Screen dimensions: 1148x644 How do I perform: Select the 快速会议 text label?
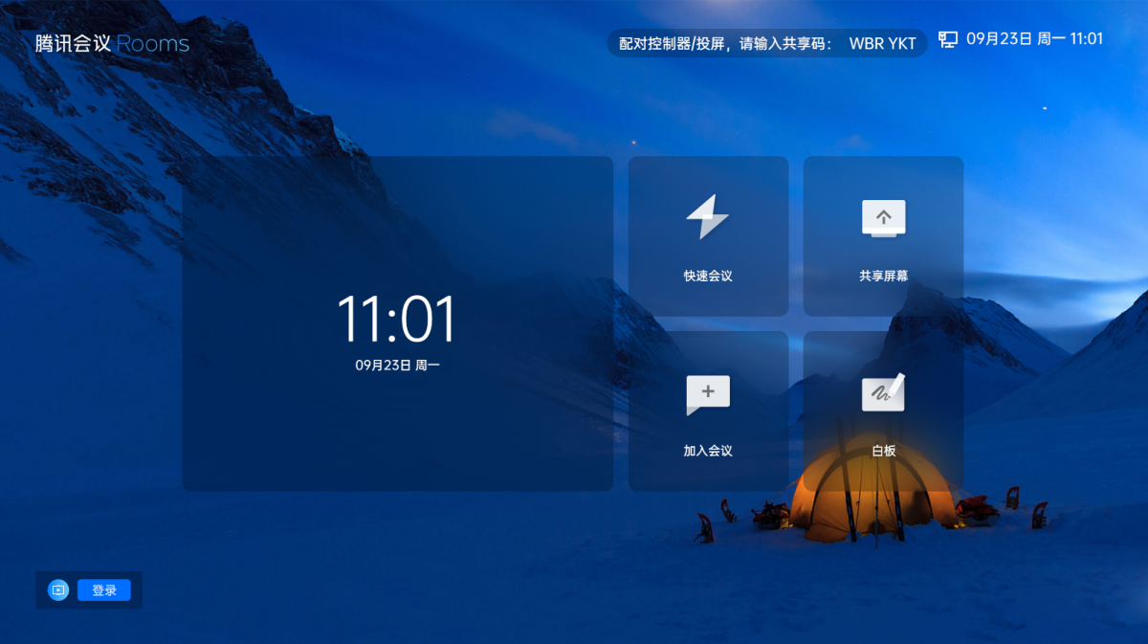tap(708, 277)
